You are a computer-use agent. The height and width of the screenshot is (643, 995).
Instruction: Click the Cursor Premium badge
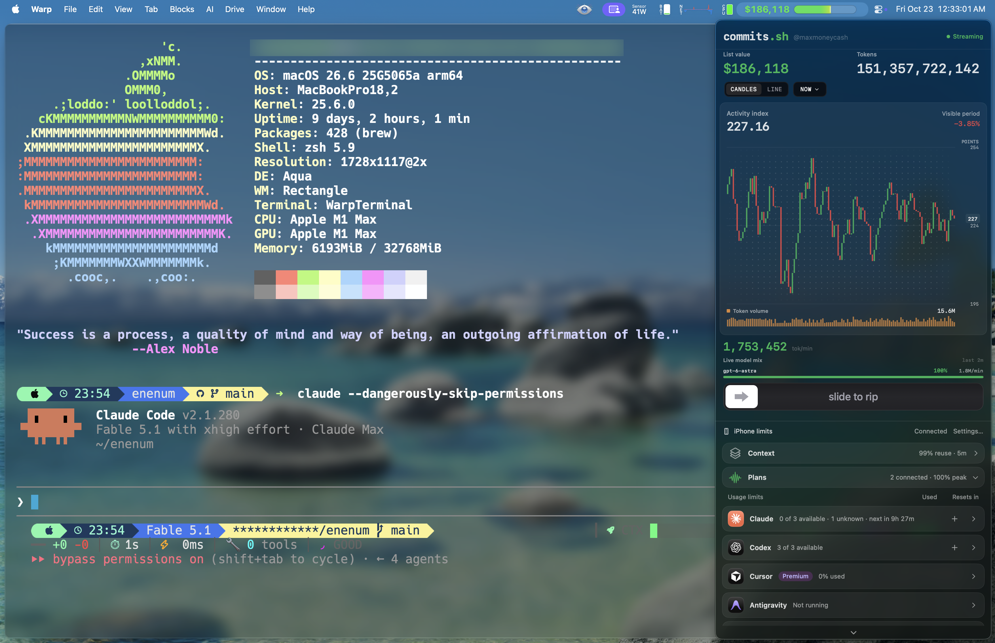[795, 577]
